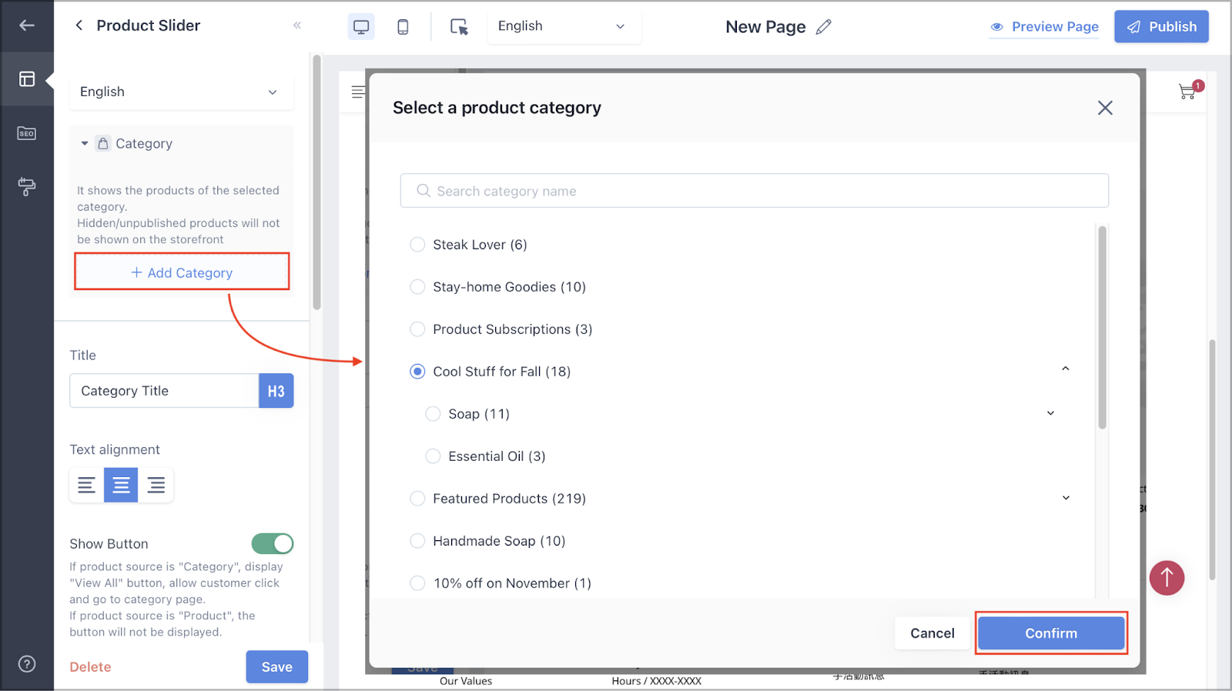
Task: Select Essential Oil subcategory radio
Action: (x=433, y=456)
